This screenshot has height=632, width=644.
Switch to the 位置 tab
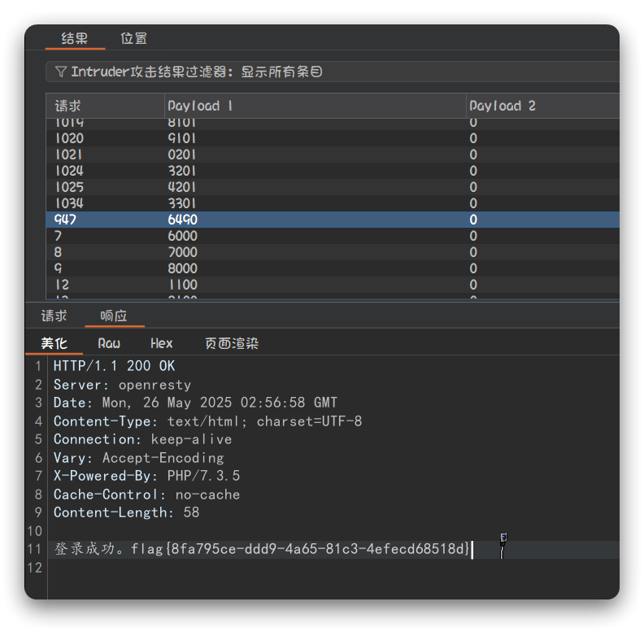(x=133, y=38)
